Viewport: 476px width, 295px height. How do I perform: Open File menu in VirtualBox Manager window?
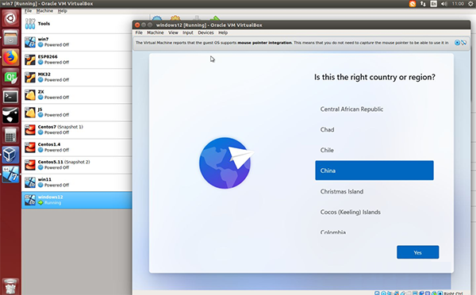click(29, 11)
